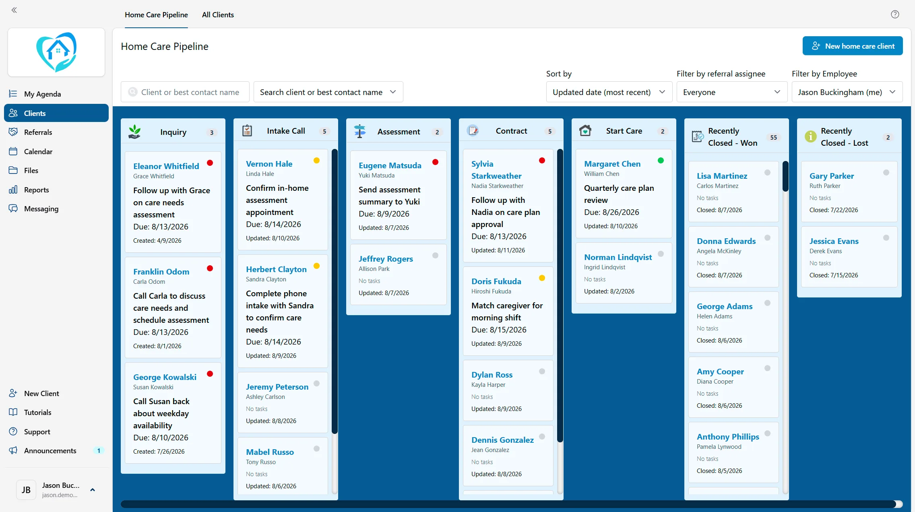Image resolution: width=915 pixels, height=512 pixels.
Task: Click the Start Care house icon
Action: pos(585,130)
